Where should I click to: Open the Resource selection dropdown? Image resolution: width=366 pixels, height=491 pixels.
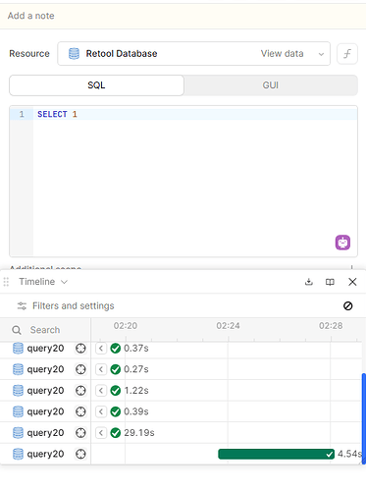[193, 53]
